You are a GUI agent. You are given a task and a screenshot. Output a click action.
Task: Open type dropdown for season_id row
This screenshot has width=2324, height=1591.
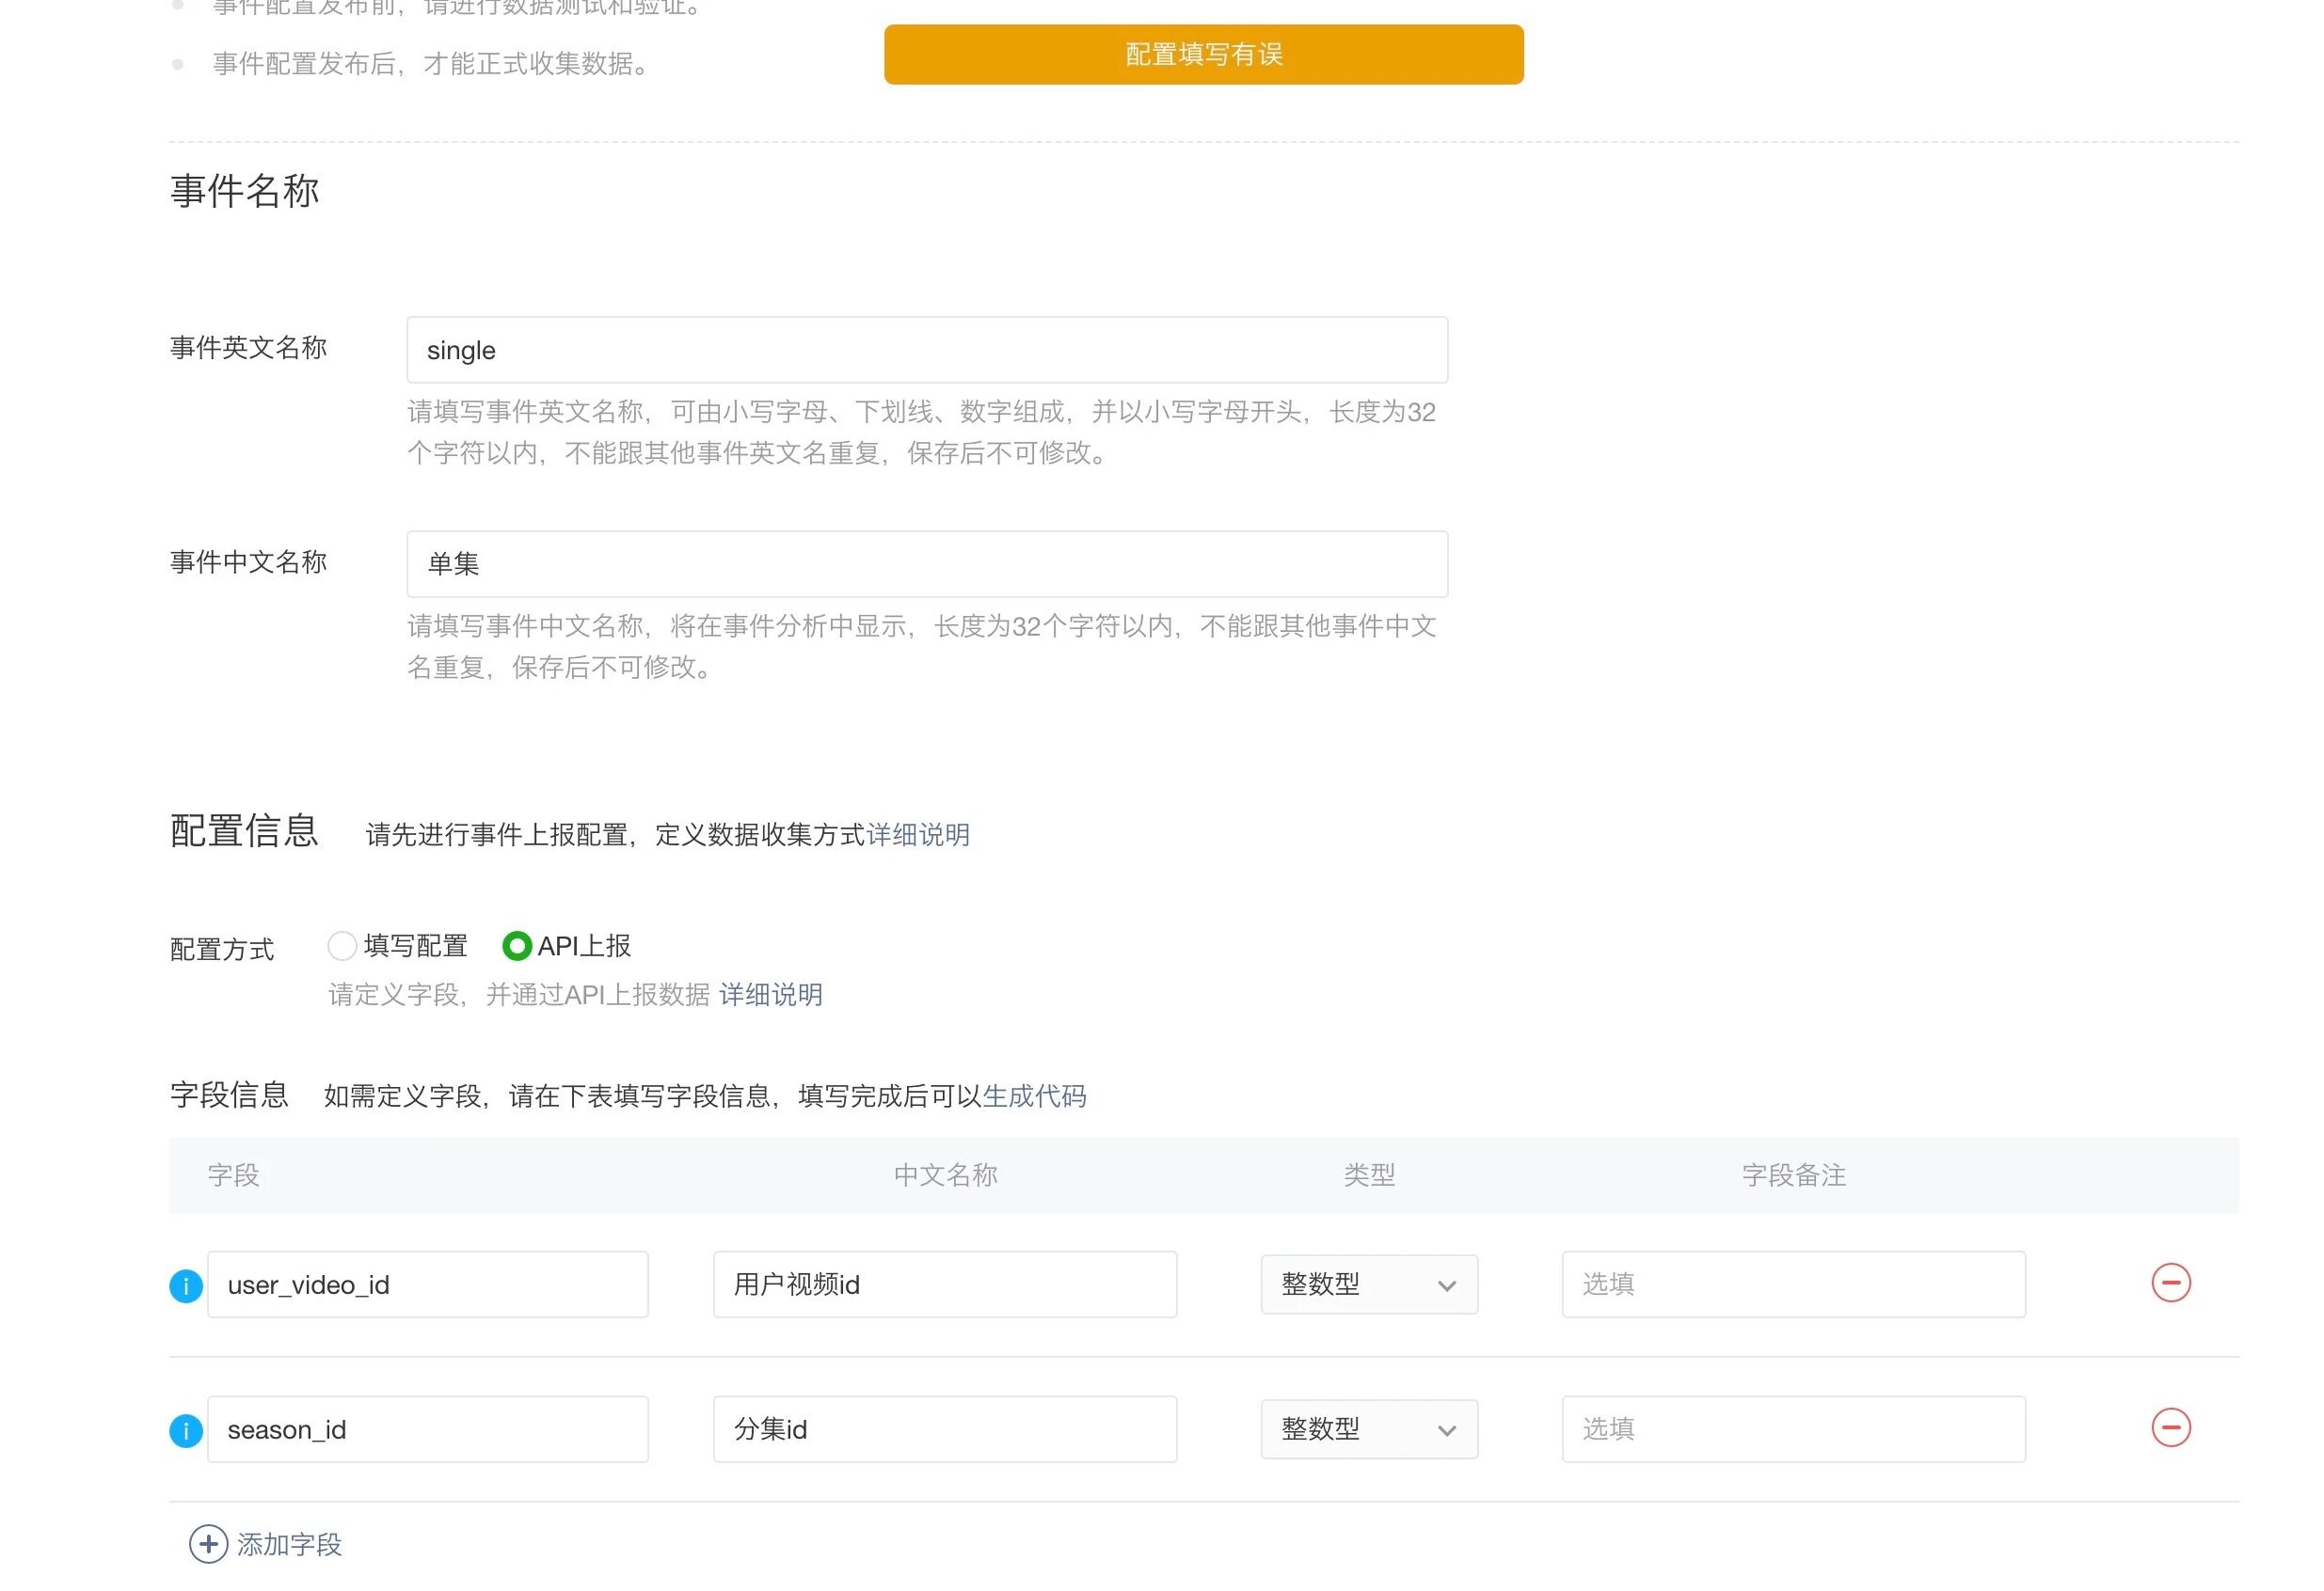point(1368,1429)
